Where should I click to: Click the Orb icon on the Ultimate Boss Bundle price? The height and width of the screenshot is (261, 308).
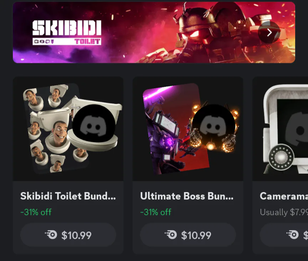(x=171, y=235)
